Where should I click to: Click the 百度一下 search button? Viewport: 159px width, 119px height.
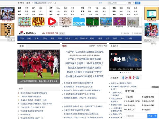click(x=152, y=116)
